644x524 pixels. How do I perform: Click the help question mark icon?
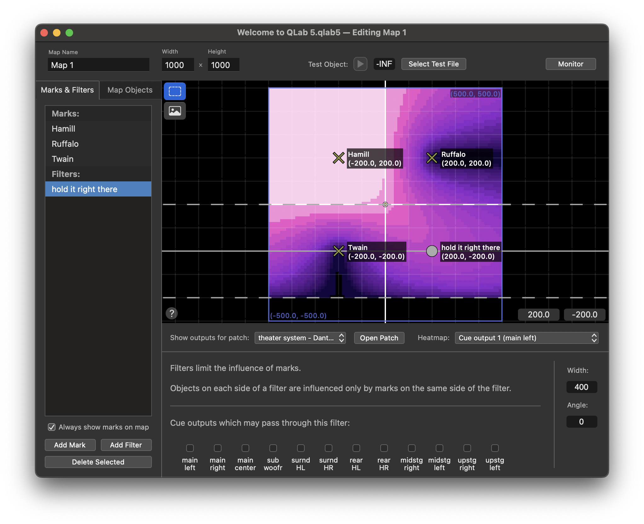172,313
